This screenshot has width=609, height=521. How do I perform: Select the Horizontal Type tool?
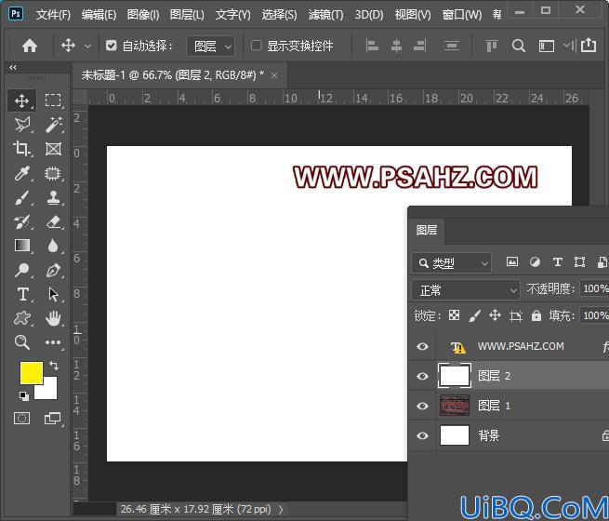pyautogui.click(x=22, y=294)
